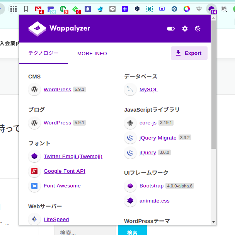235x235 pixels.
Task: Click the trident extension icon
Action: click(x=199, y=9)
